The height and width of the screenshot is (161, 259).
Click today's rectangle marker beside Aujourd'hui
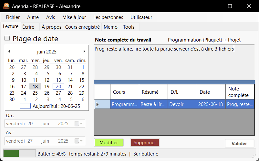pyautogui.click(x=25, y=106)
